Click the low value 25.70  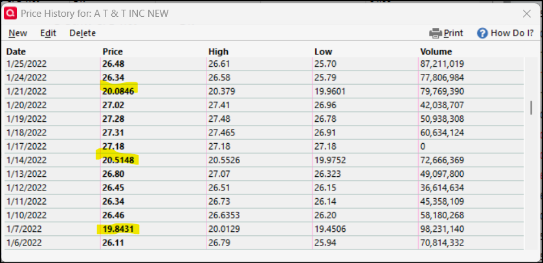tap(325, 63)
